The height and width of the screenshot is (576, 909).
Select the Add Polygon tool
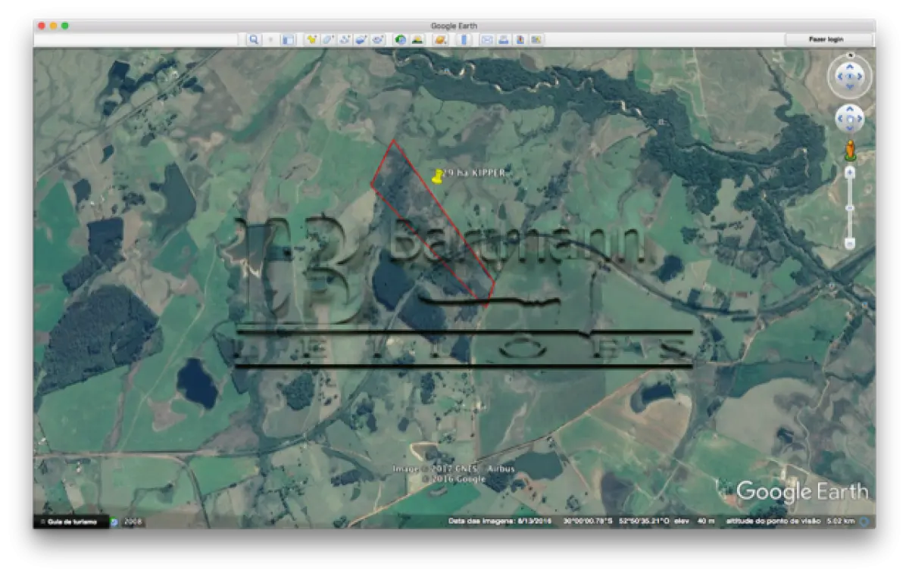click(x=328, y=39)
